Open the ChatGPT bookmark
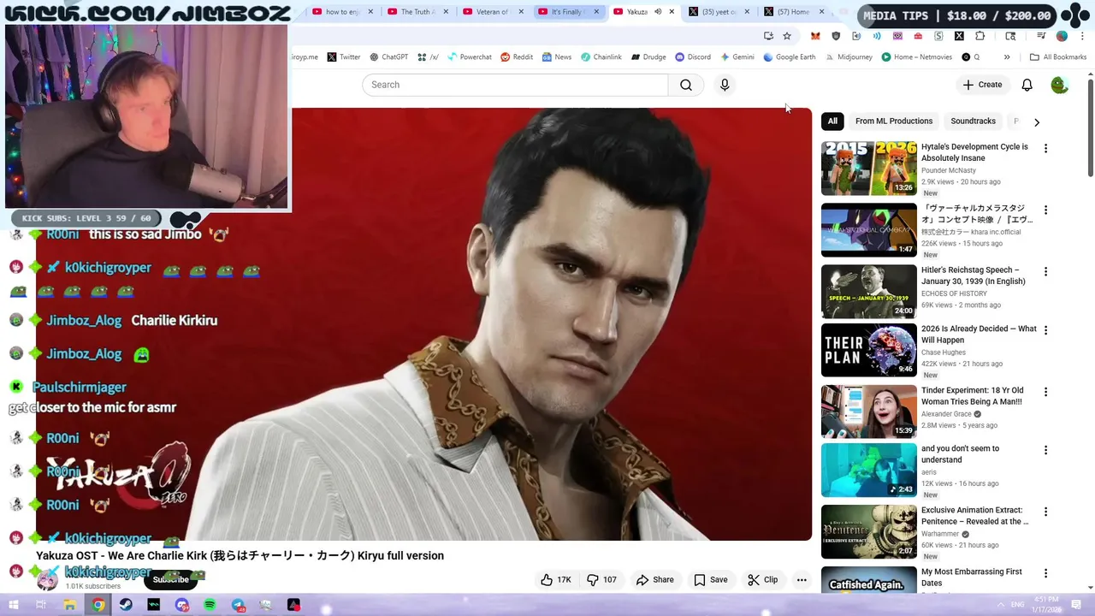This screenshot has height=616, width=1095. point(388,57)
